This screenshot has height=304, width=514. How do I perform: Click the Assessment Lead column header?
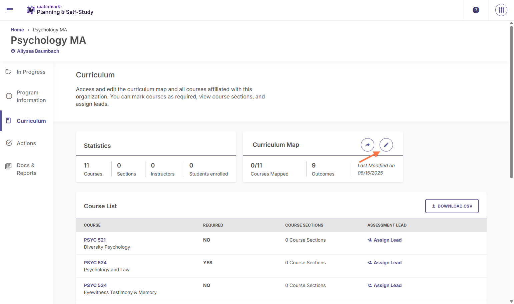click(x=387, y=225)
